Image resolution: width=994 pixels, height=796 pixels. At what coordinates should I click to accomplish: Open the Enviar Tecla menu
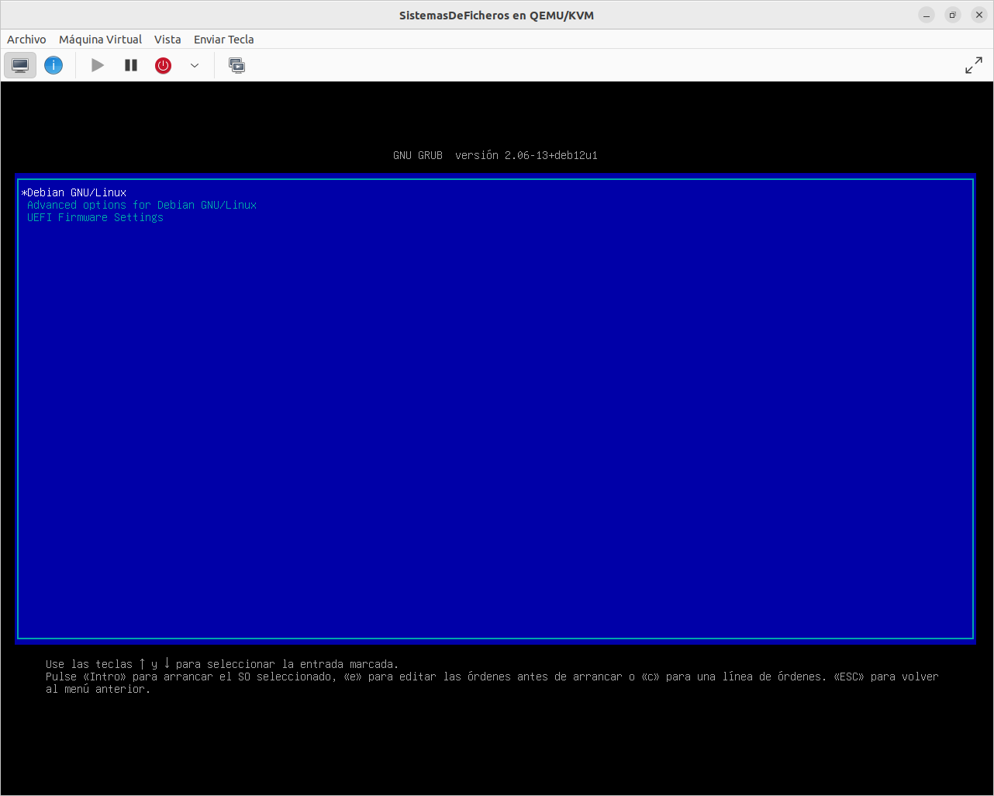[223, 40]
